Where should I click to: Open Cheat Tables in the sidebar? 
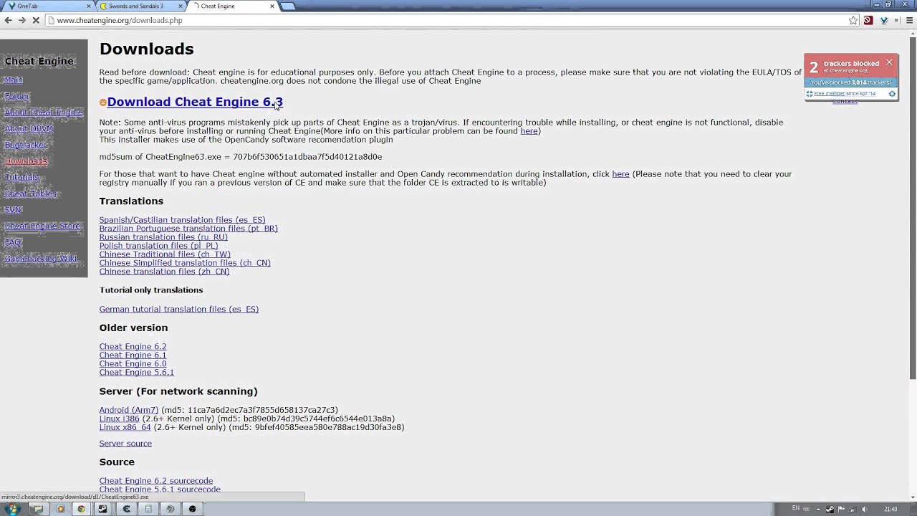(30, 193)
